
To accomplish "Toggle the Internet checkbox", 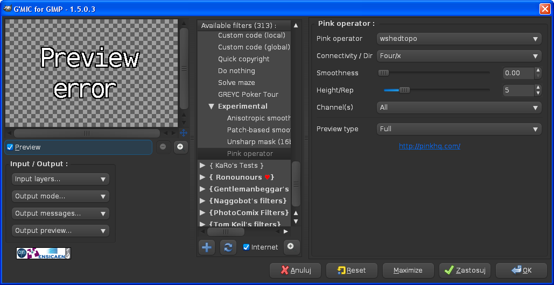I will pos(246,247).
